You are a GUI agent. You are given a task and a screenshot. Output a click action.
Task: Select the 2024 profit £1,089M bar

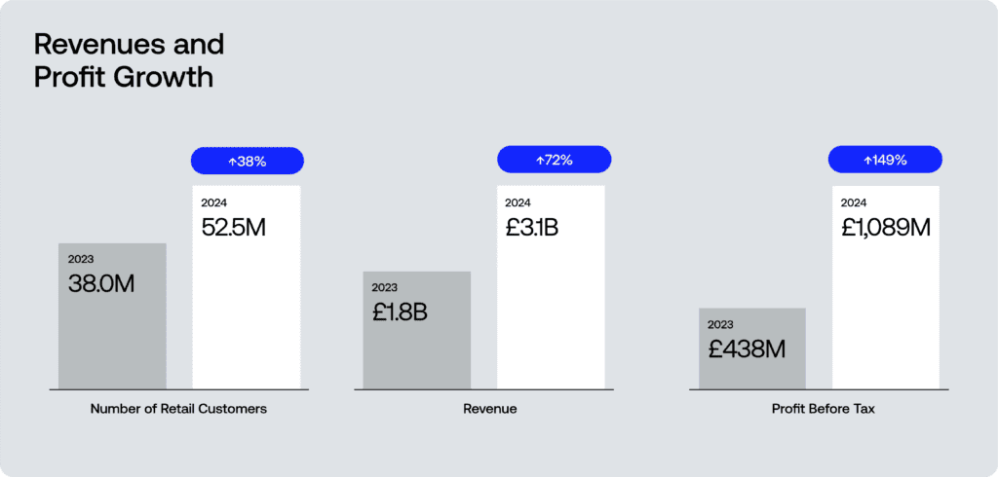click(x=885, y=287)
